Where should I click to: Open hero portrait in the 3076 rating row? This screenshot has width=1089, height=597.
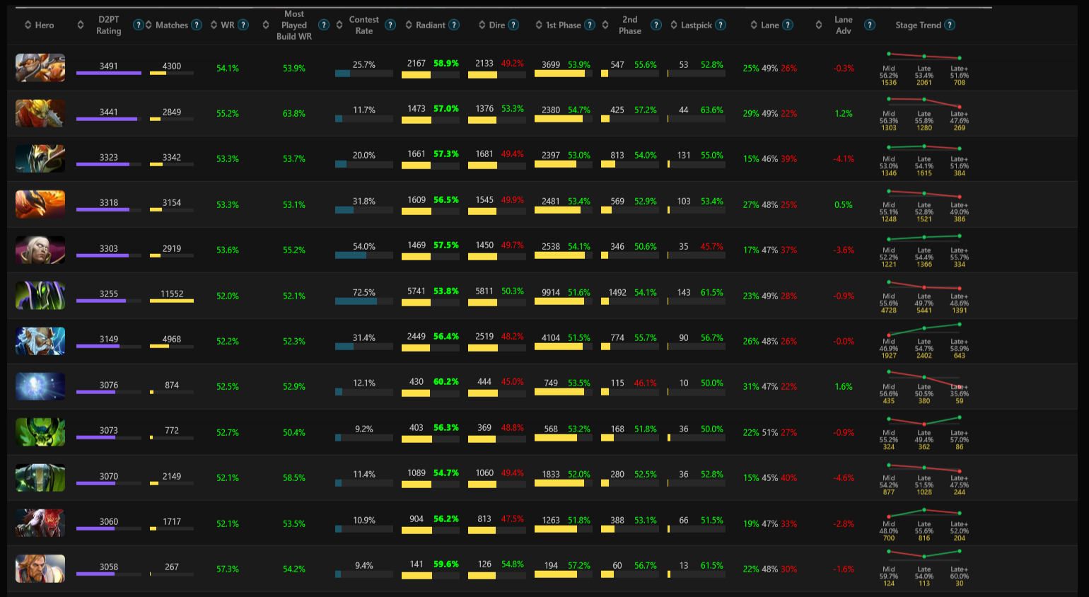coord(40,386)
